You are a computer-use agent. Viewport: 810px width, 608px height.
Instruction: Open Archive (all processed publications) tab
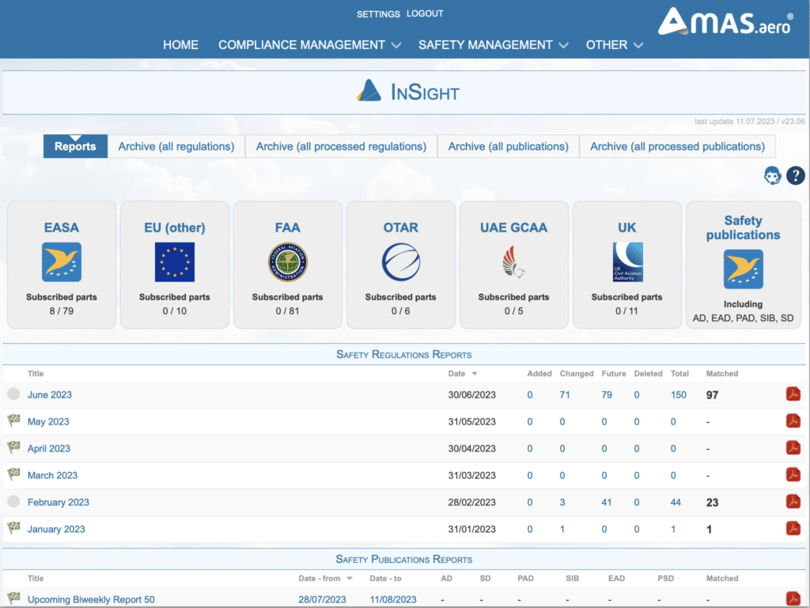(x=677, y=146)
